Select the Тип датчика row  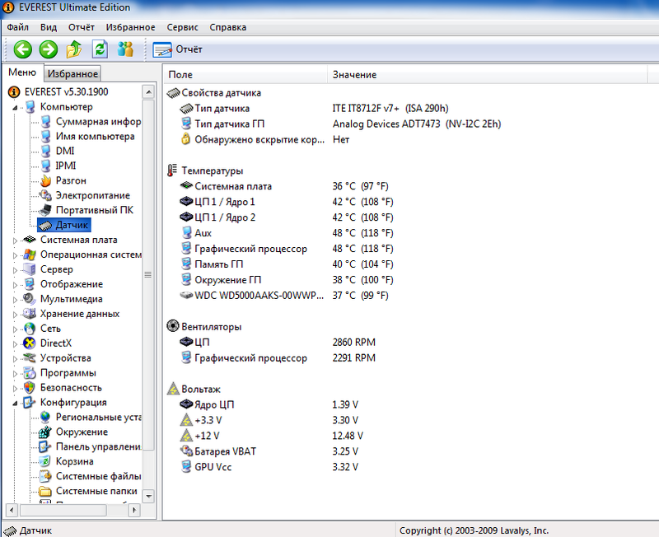pos(314,109)
